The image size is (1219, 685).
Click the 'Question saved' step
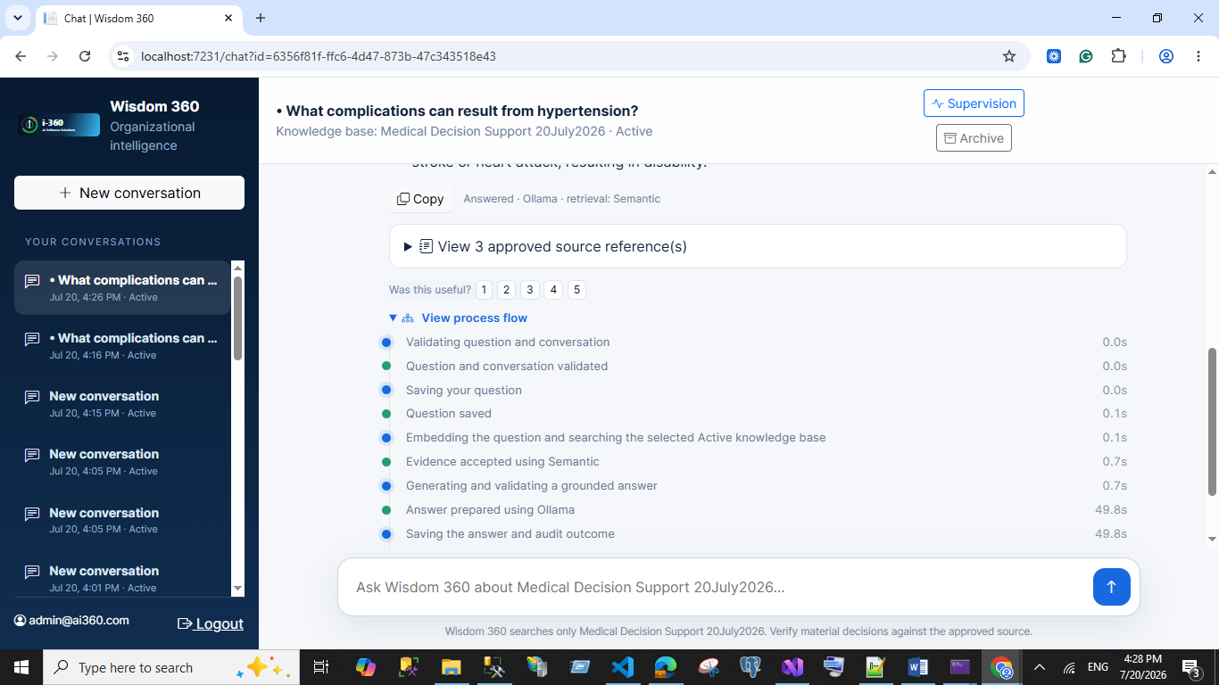click(448, 414)
